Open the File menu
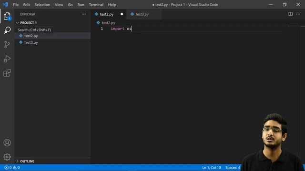 [16, 5]
